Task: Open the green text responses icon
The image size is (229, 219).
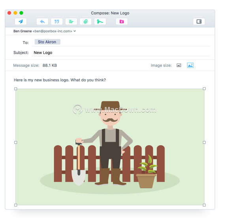Action: pos(71,22)
